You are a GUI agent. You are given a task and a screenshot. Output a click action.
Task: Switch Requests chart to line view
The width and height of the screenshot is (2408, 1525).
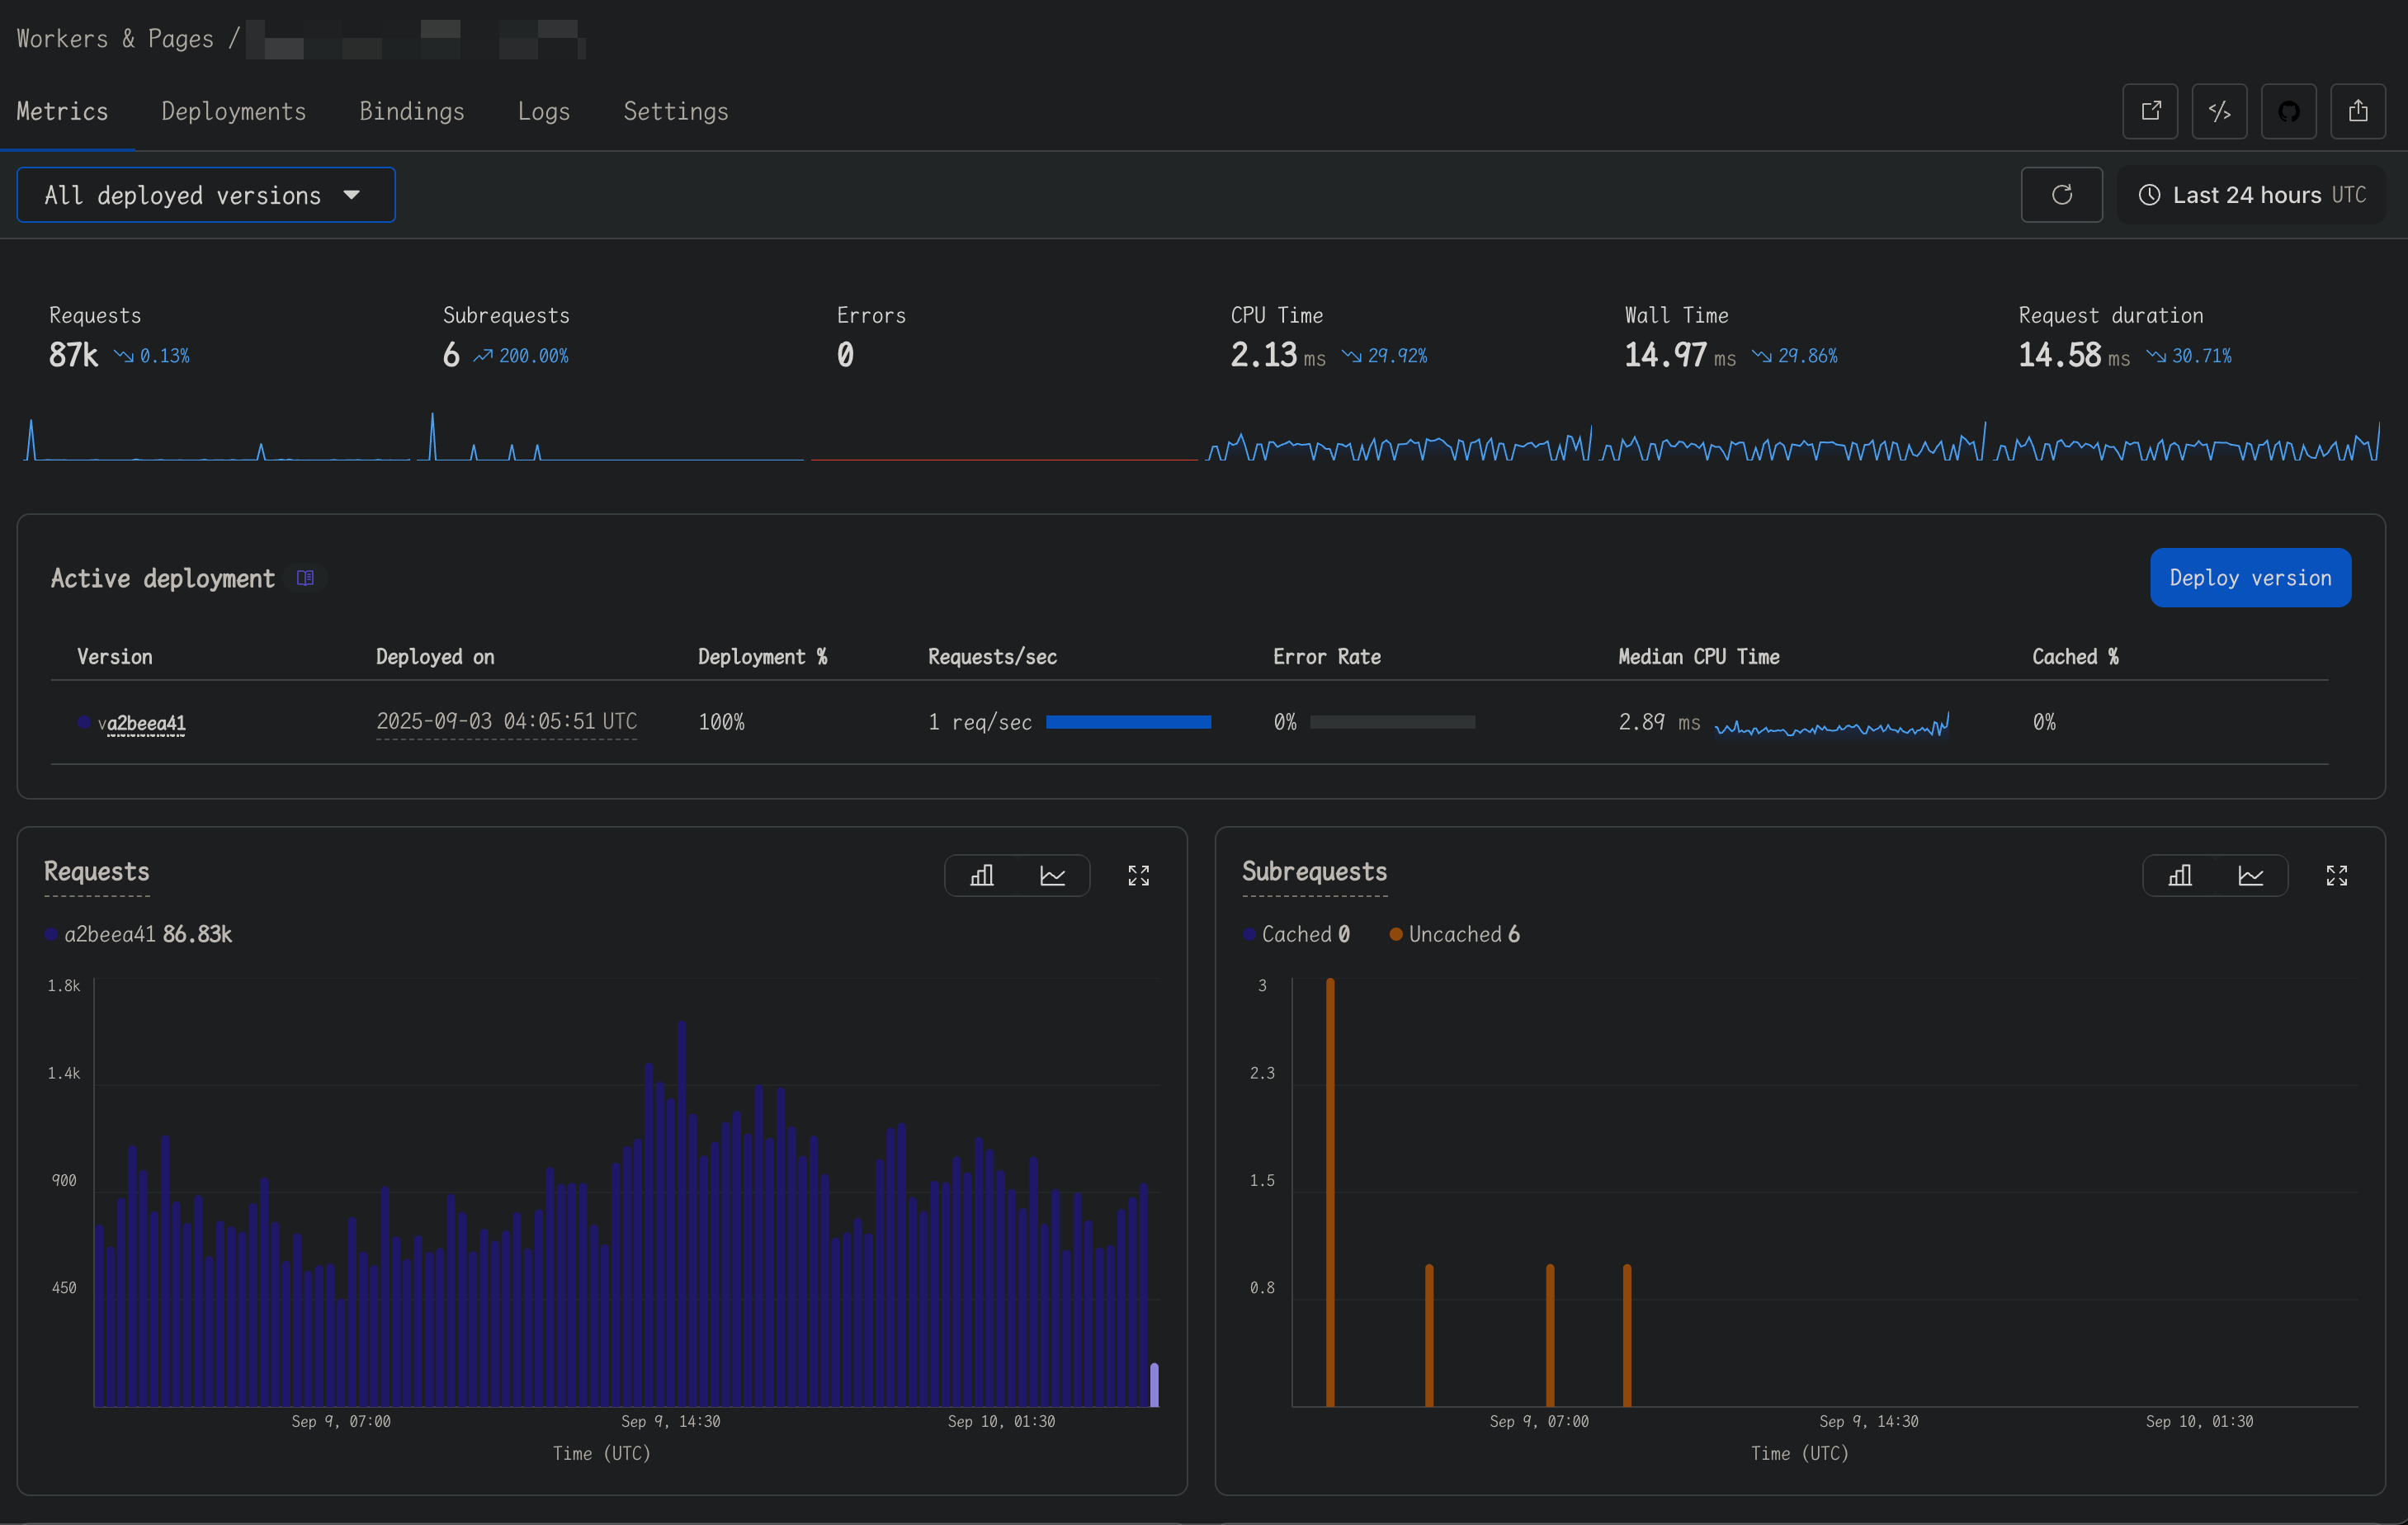pos(1052,876)
